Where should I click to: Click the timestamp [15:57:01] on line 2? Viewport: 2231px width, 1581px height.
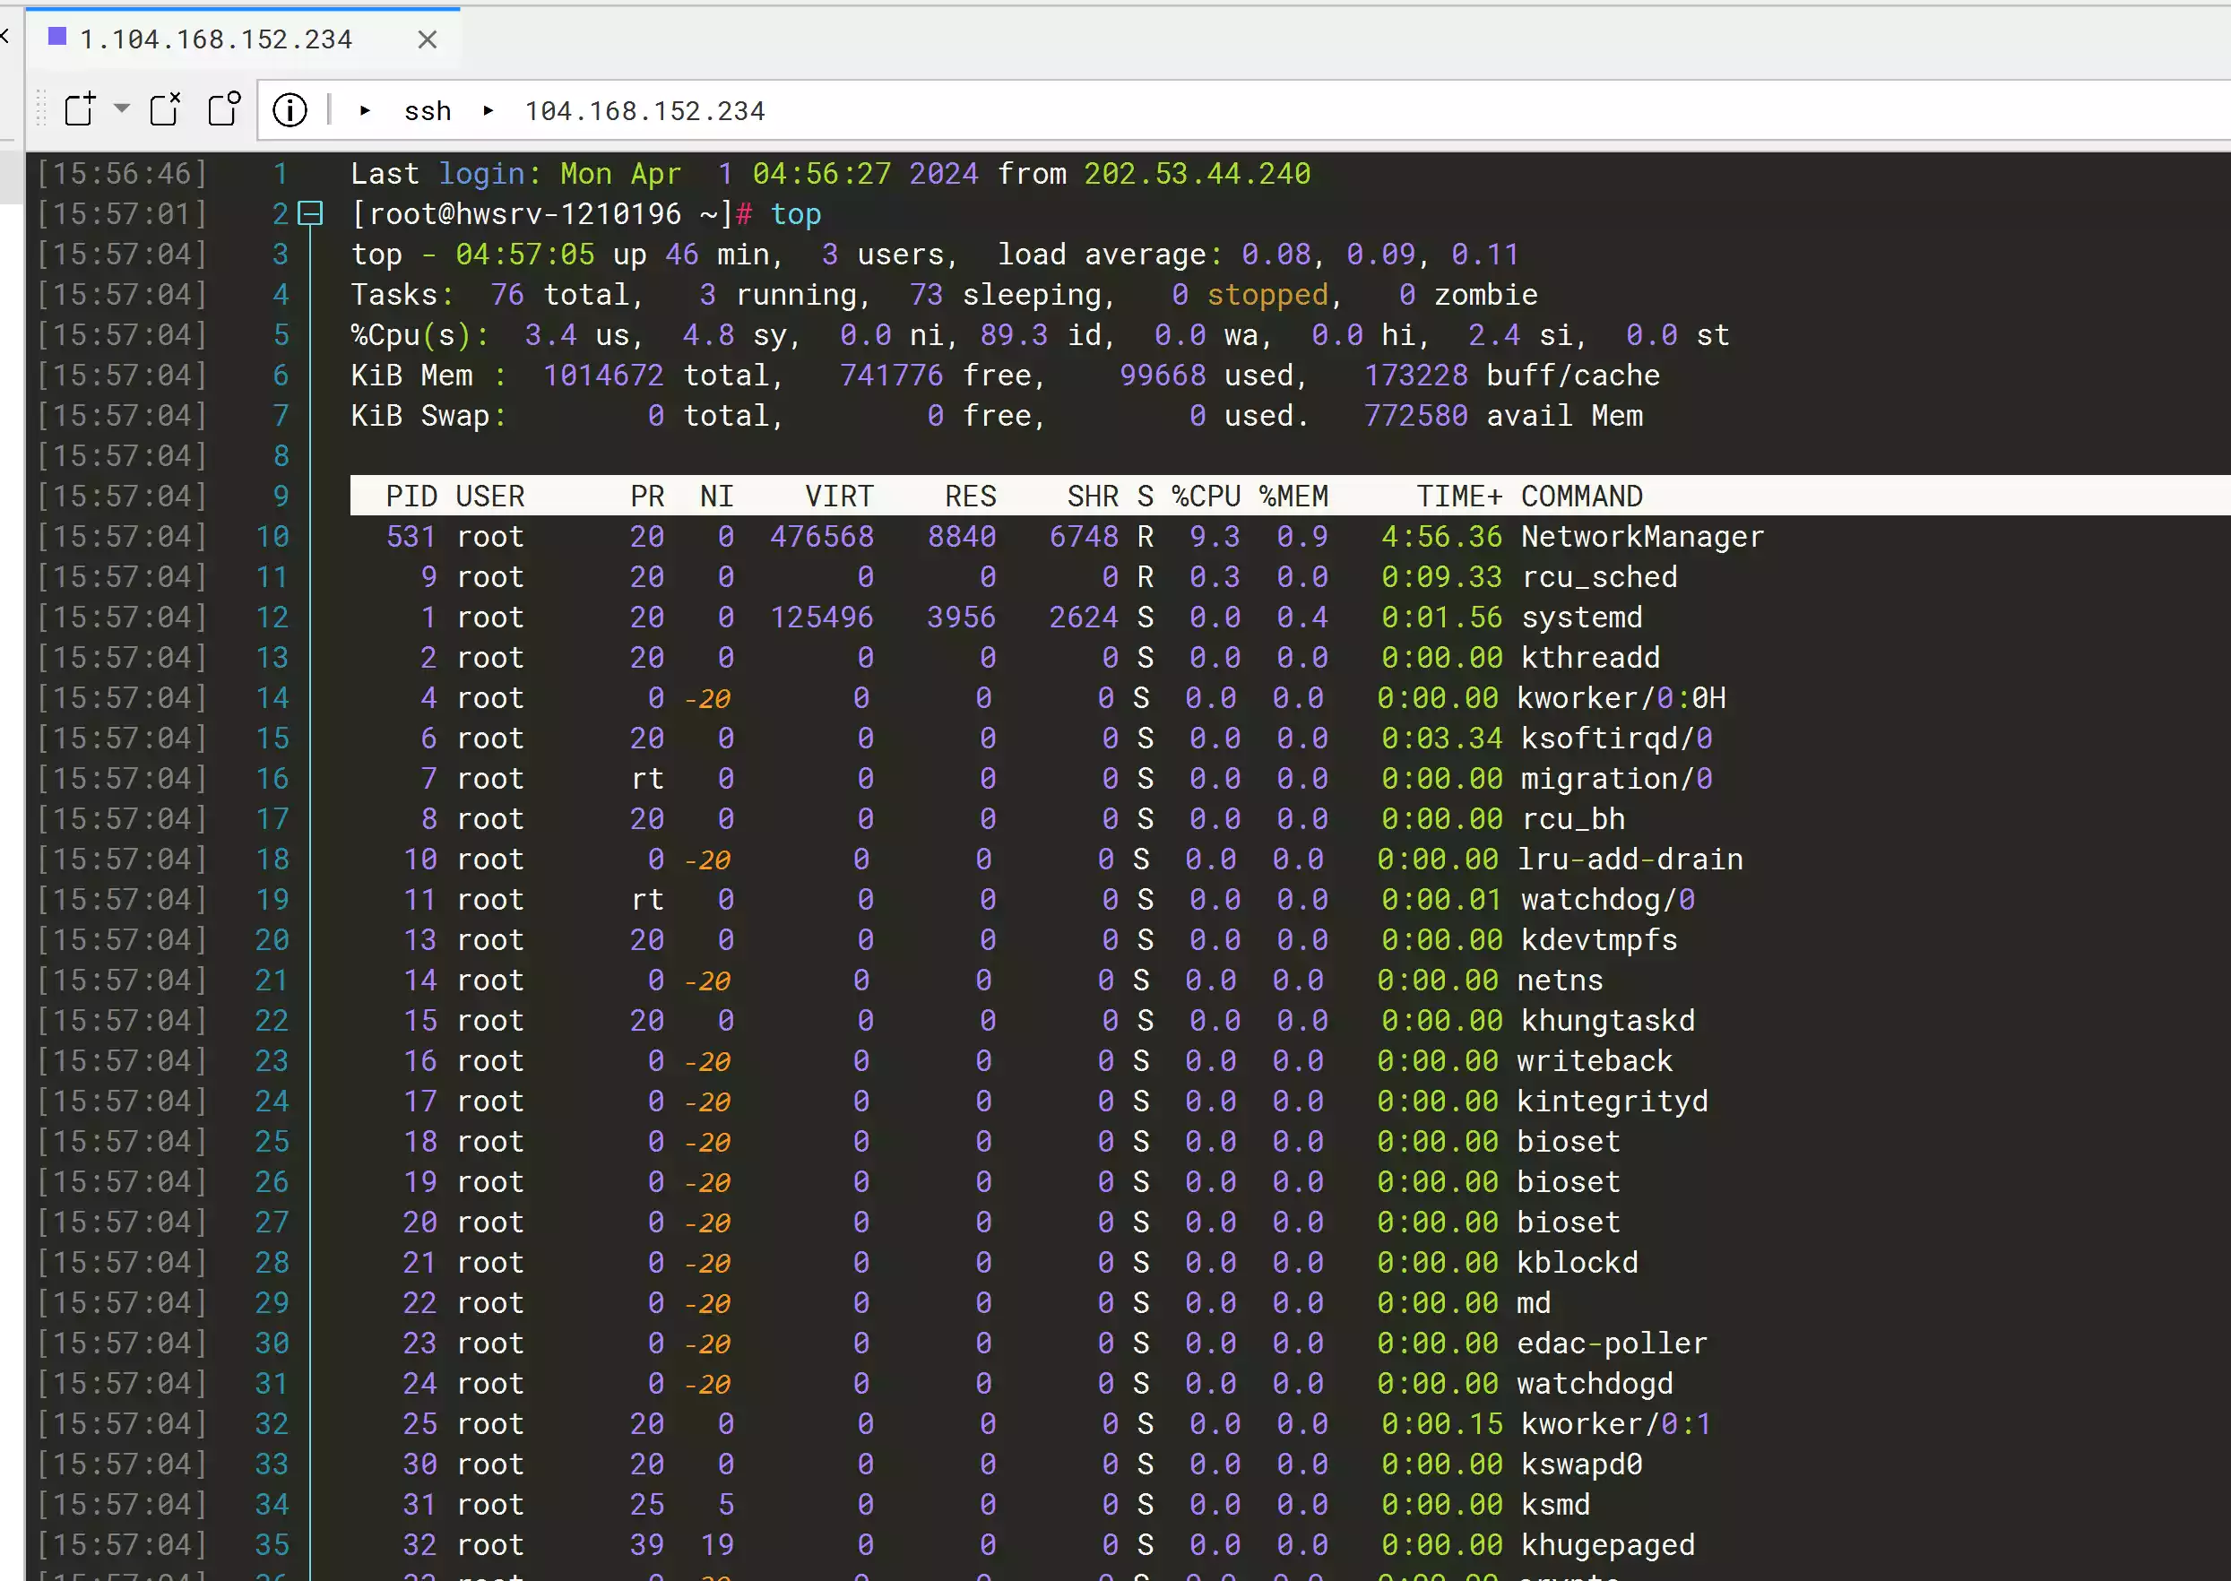point(123,214)
